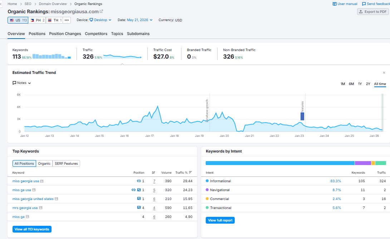Select the SERP Features filter

66,164
